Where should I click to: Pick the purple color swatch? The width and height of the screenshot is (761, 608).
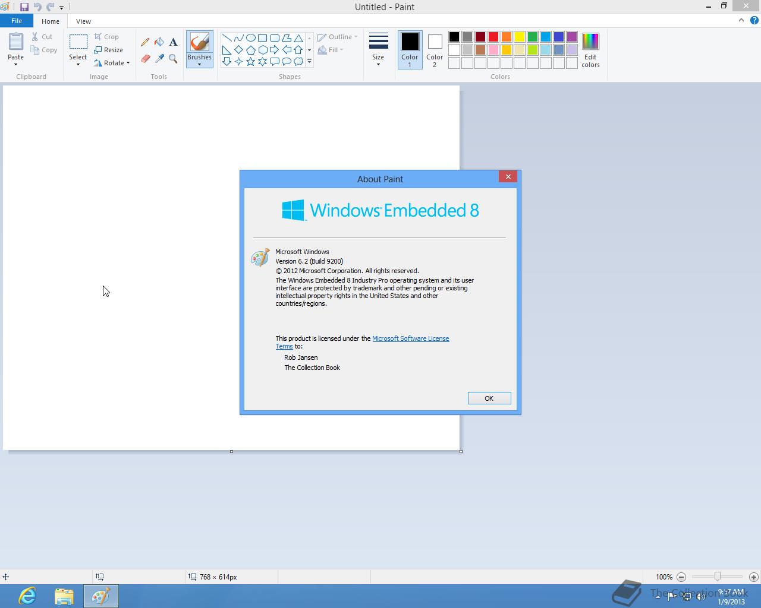[x=572, y=37]
